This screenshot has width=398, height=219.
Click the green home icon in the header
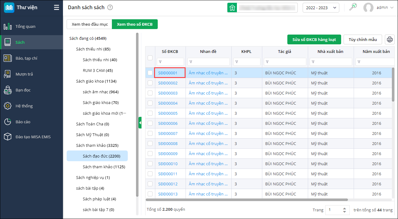[232, 8]
